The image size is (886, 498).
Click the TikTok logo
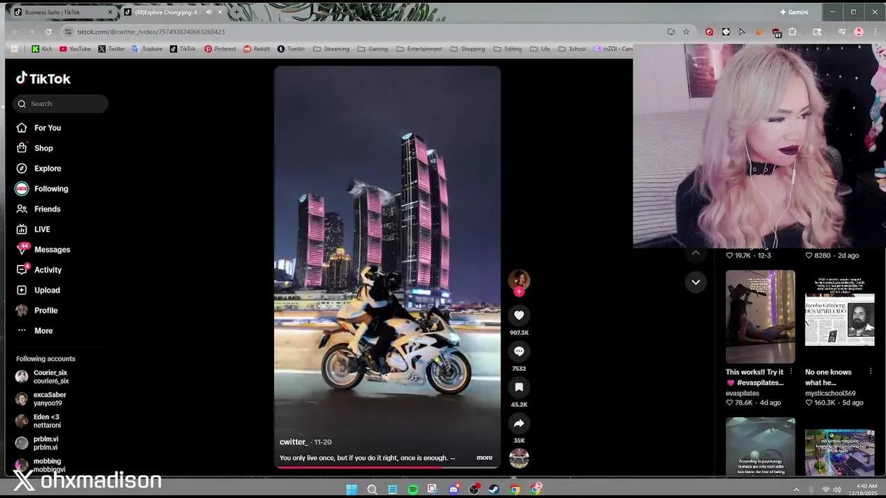click(x=43, y=78)
